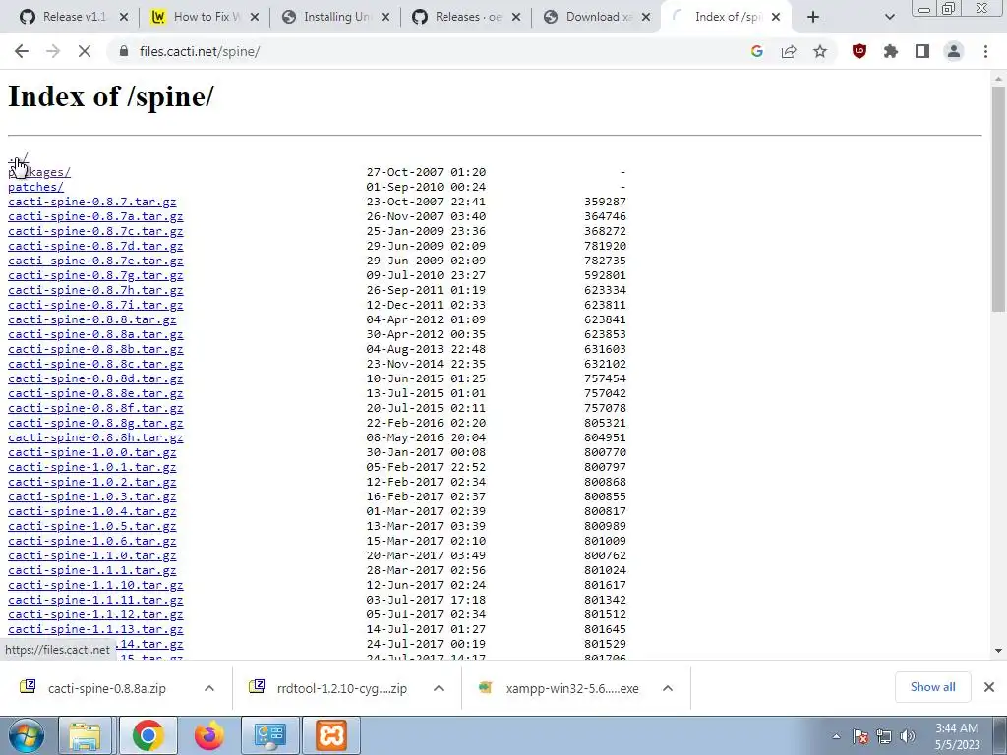Image resolution: width=1007 pixels, height=755 pixels.
Task: Open the Windows Start menu
Action: [26, 735]
